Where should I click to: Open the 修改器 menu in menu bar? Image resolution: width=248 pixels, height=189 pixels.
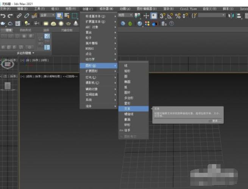106,8
